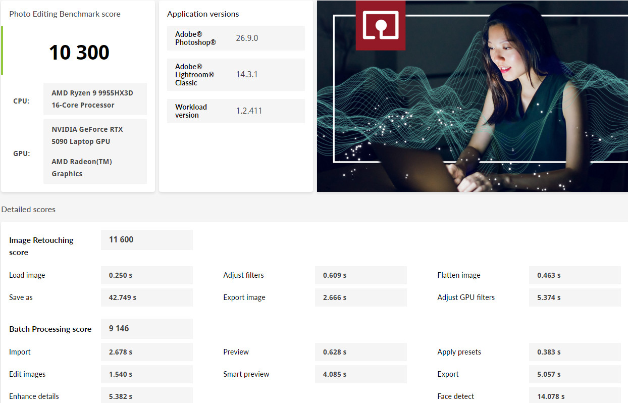Viewport: 628px width, 403px height.
Task: Select the AMD Radeon(TM) Graphics text
Action: (82, 168)
